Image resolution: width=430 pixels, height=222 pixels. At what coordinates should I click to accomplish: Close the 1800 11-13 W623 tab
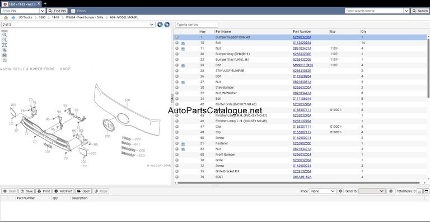click(39, 4)
